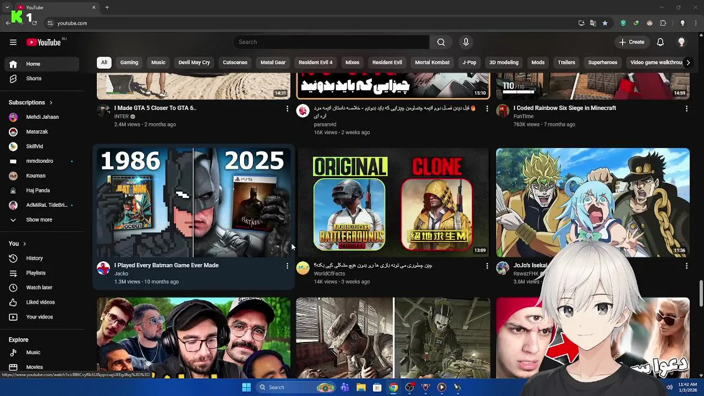
Task: Open Explore Movies in sidebar
Action: (x=42, y=367)
